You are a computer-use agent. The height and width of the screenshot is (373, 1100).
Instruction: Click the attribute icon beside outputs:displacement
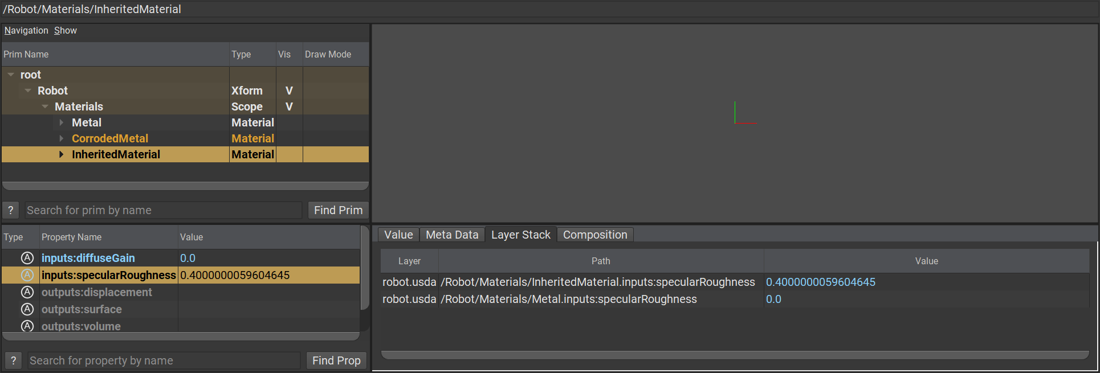tap(27, 292)
